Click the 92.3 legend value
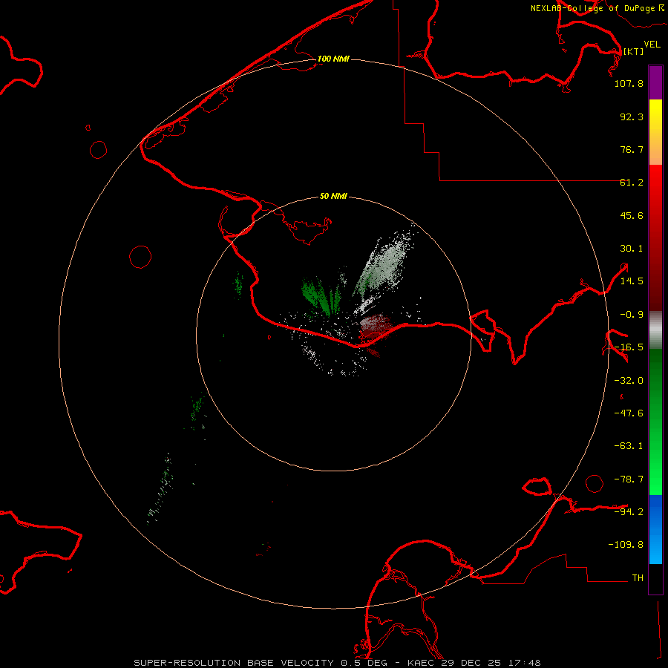Viewport: 668px width, 668px height. point(632,117)
